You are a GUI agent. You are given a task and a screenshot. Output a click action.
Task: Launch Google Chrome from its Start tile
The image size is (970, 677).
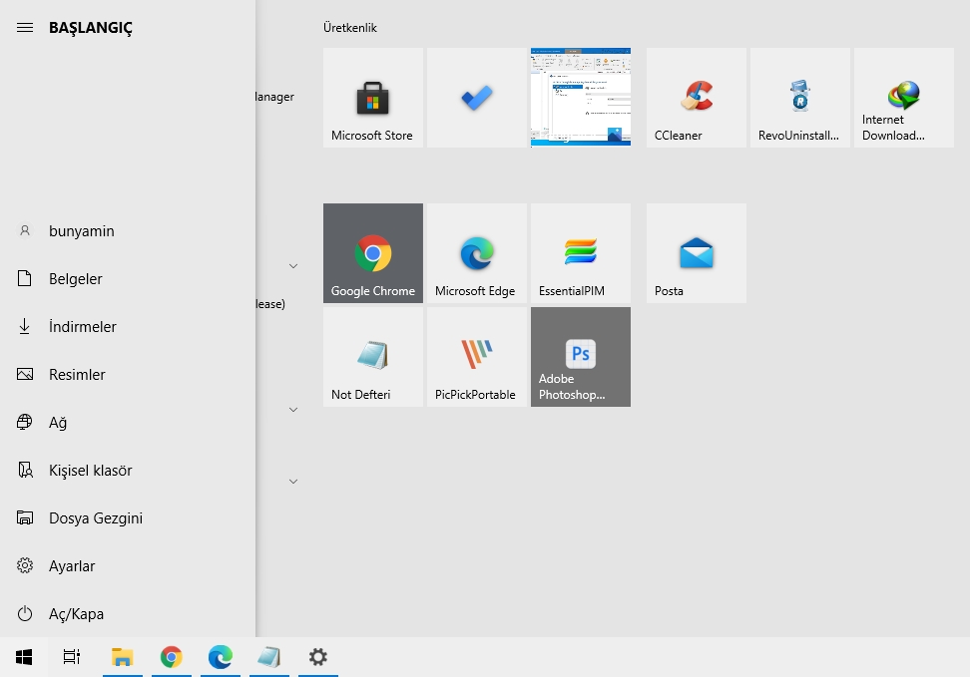[x=372, y=252]
